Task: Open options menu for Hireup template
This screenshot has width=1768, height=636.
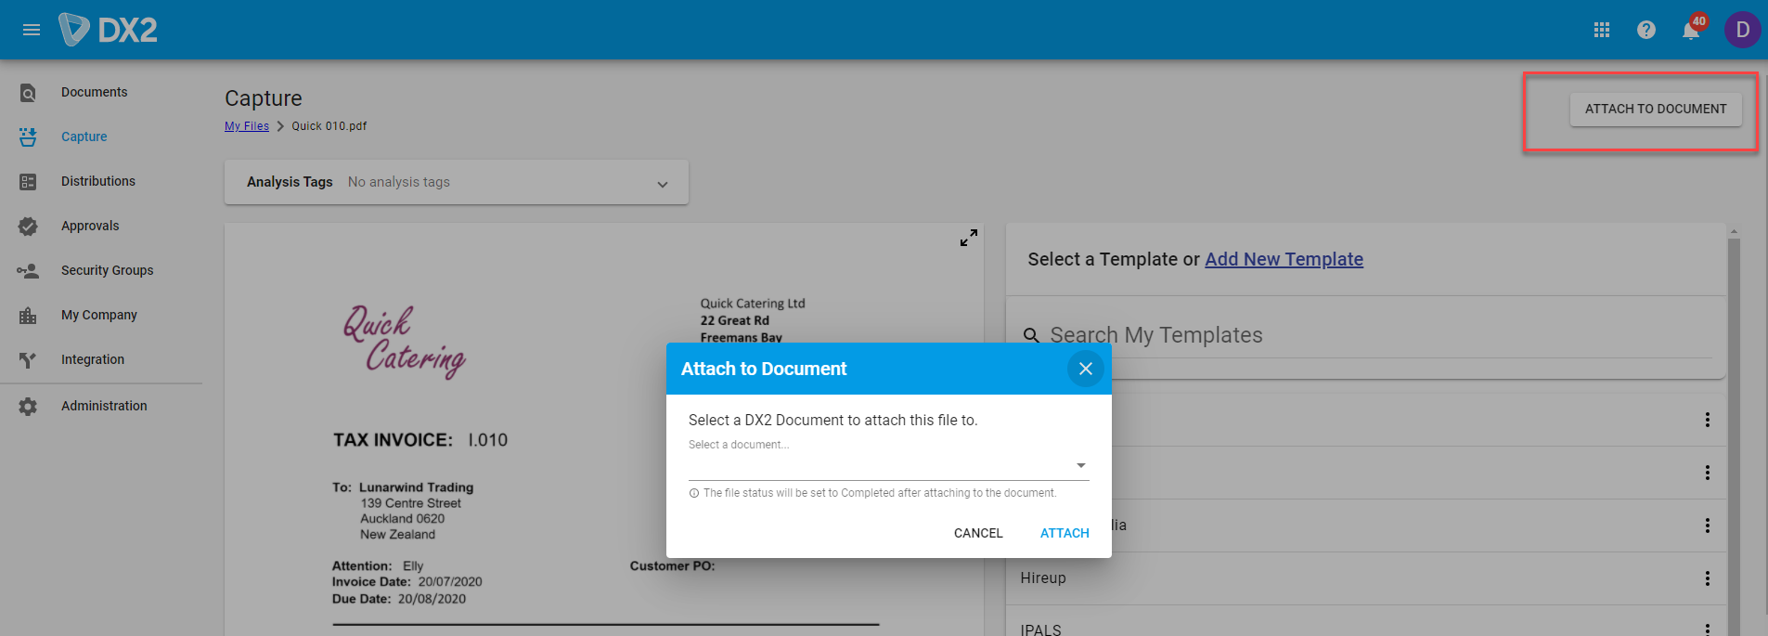Action: click(1707, 578)
